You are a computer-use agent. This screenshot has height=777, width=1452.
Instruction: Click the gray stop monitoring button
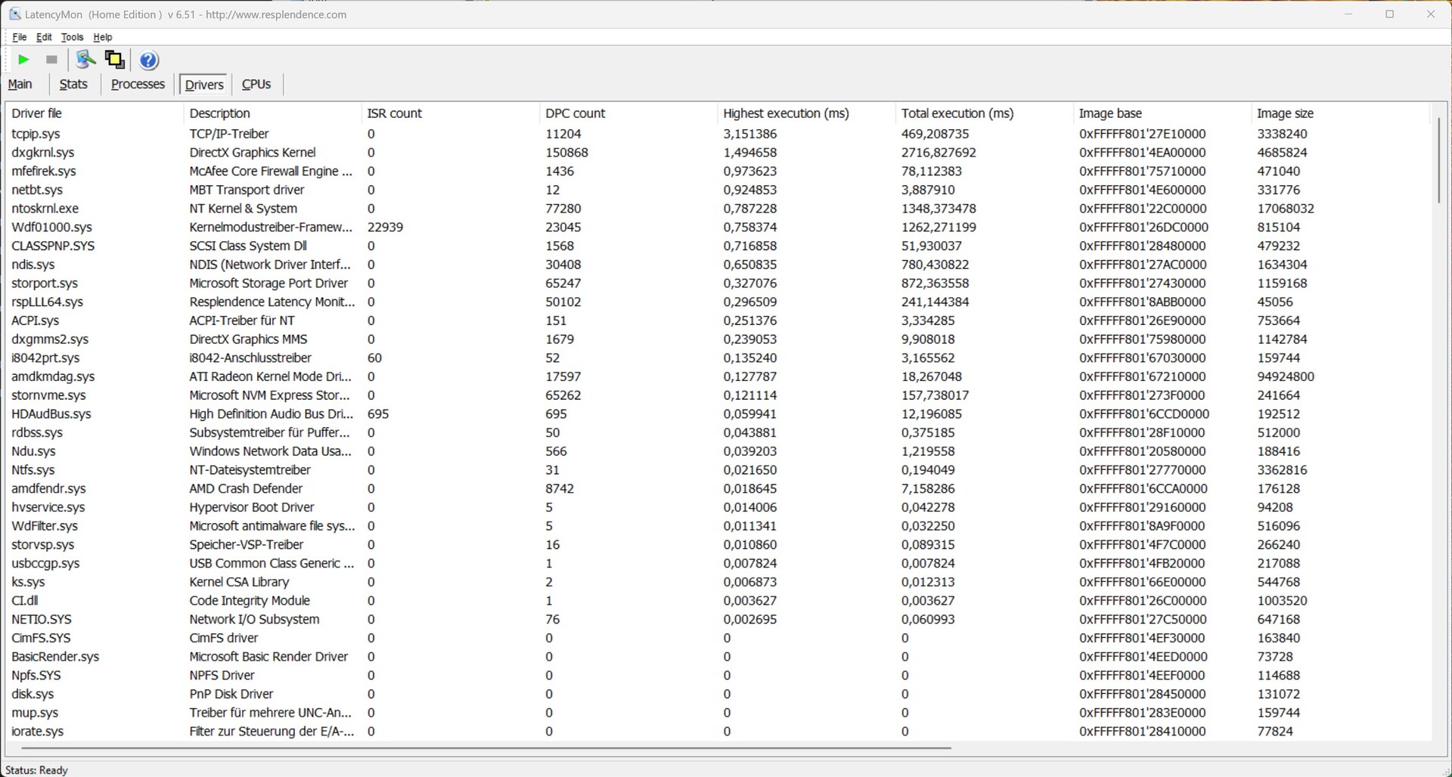coord(51,60)
